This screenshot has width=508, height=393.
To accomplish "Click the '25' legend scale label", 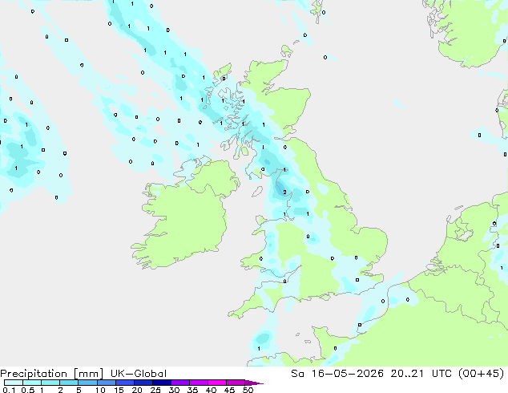I will 155,390.
